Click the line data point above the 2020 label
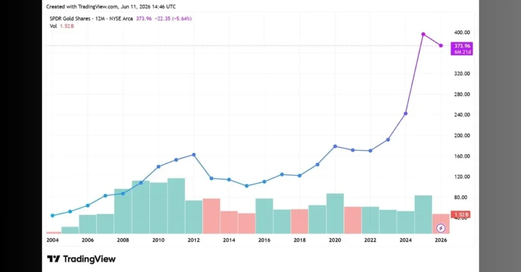Image resolution: width=521 pixels, height=272 pixels. point(335,147)
